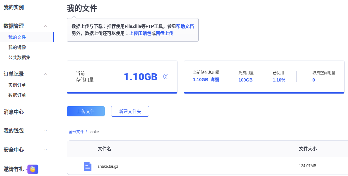Click the 100GB free quota value
This screenshot has width=348, height=176.
245,80
